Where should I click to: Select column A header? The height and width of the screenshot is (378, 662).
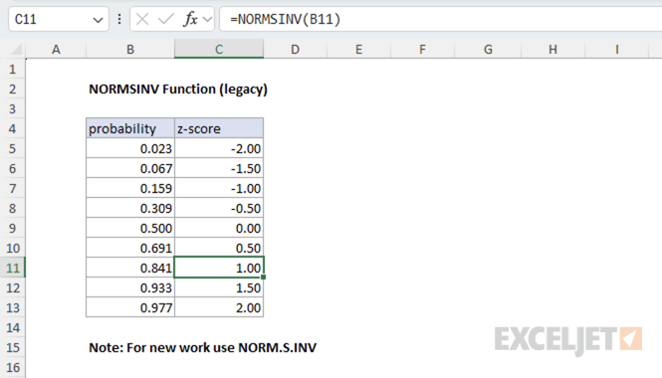tap(56, 50)
